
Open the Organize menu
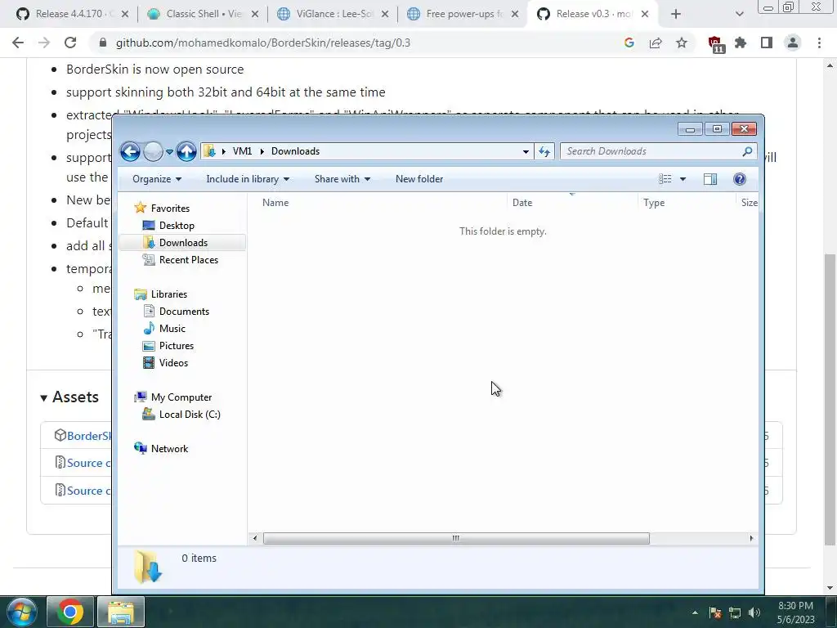(x=157, y=179)
